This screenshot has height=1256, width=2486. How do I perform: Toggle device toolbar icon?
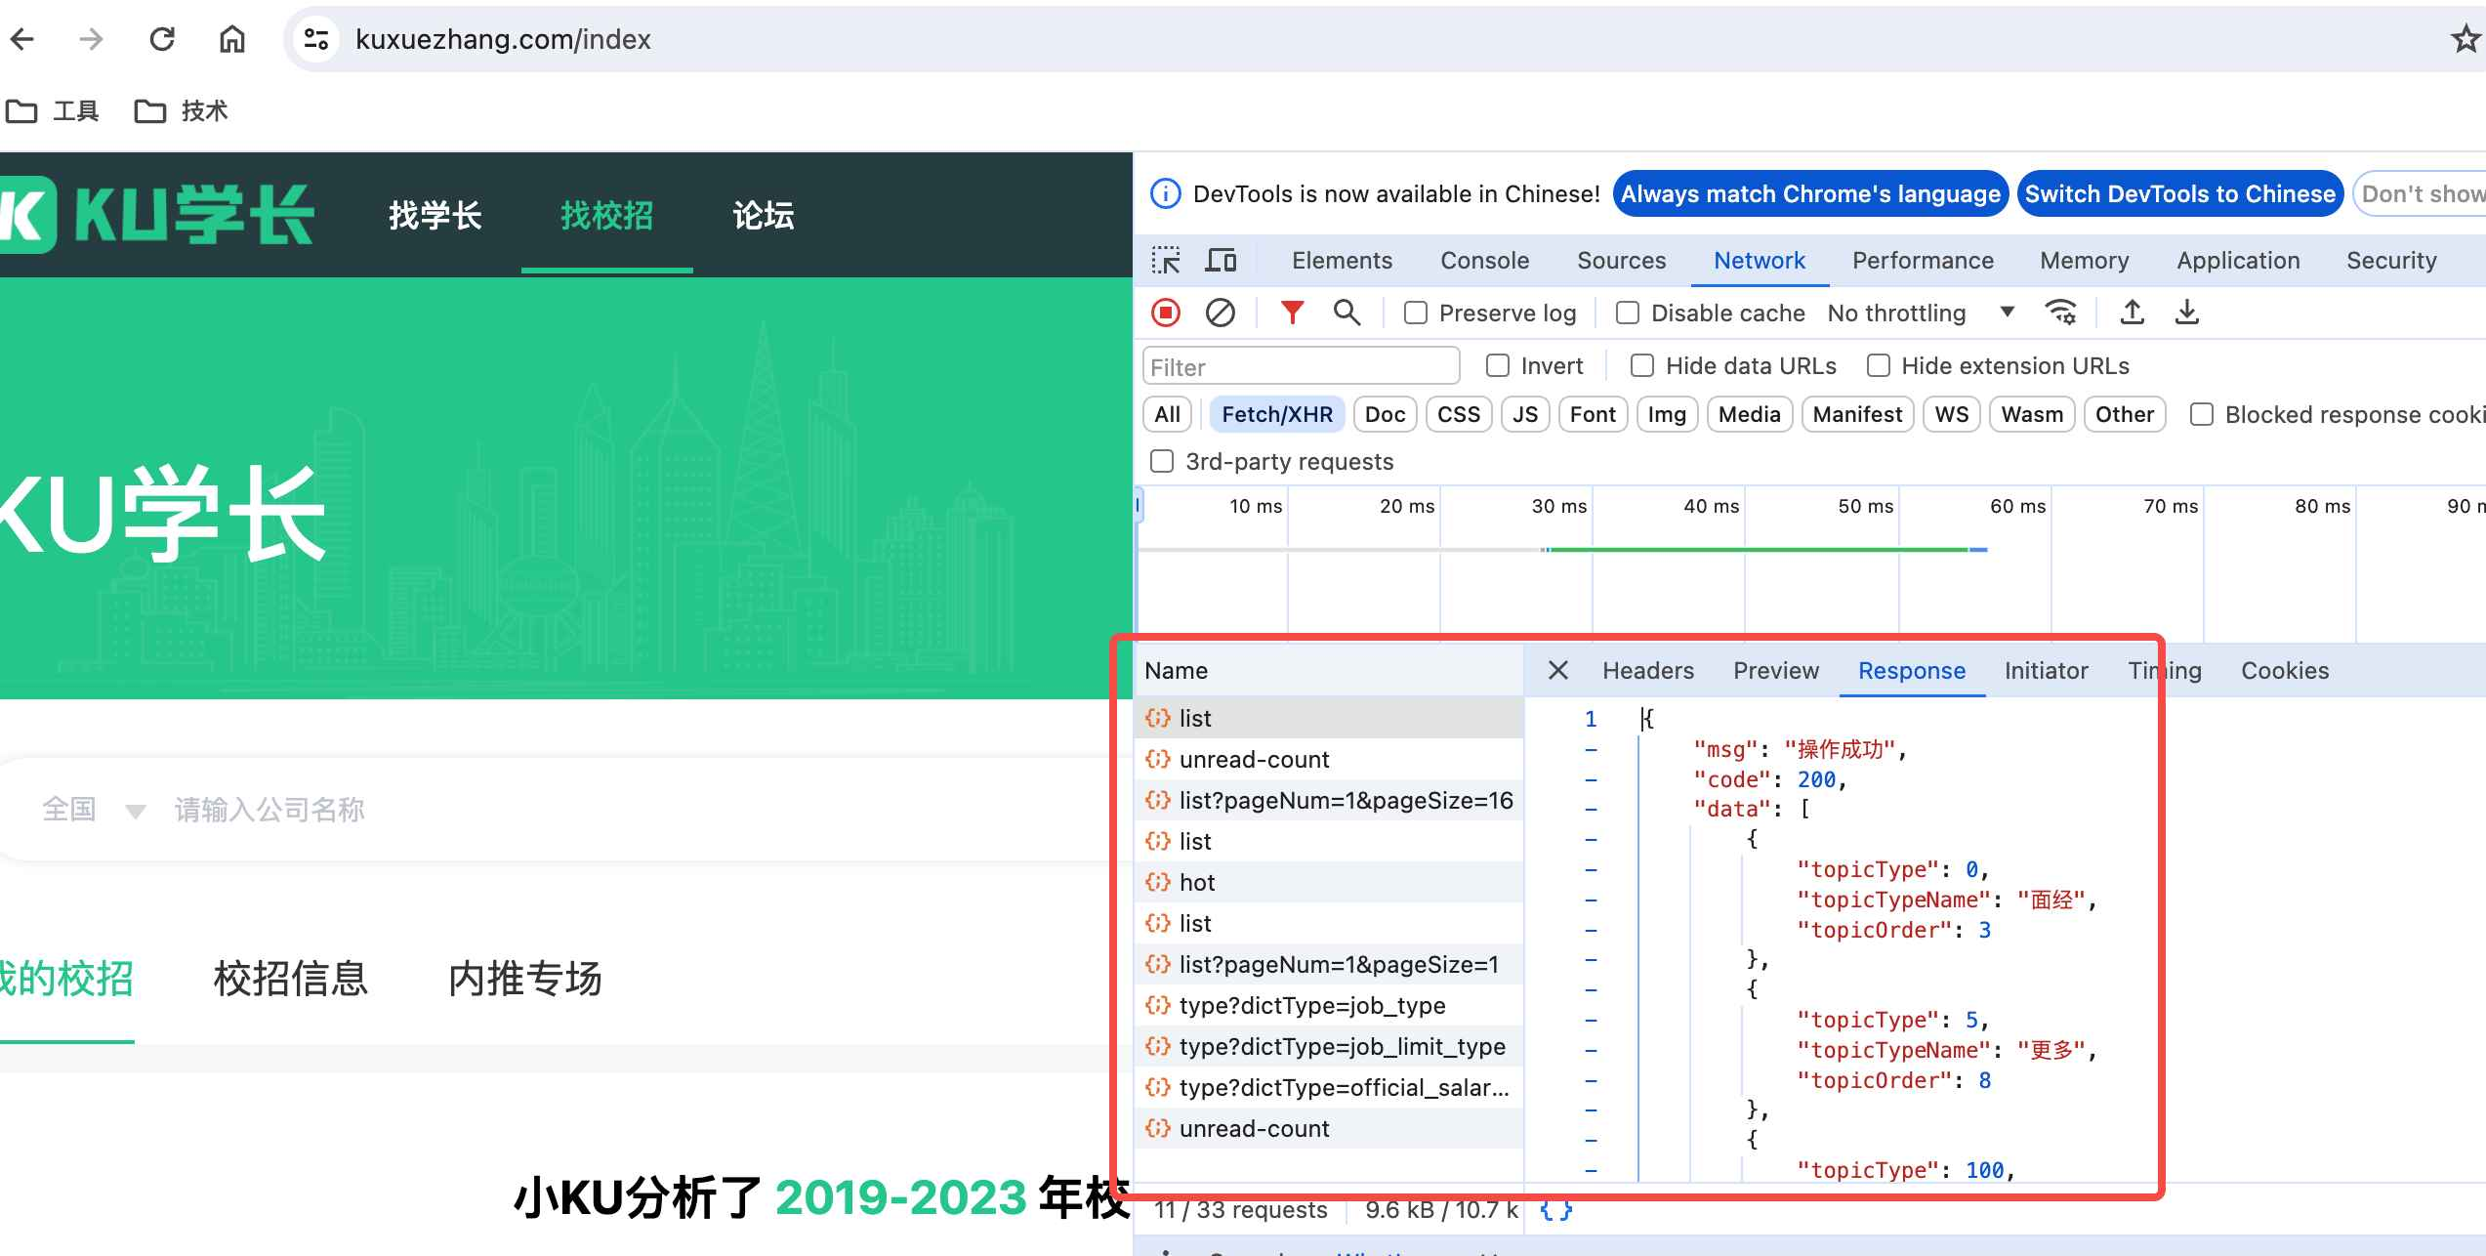[1221, 261]
